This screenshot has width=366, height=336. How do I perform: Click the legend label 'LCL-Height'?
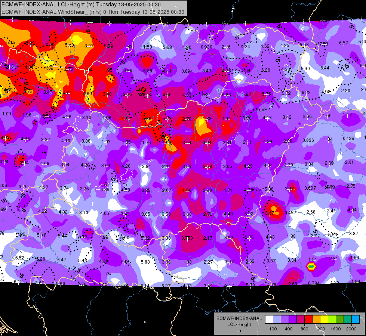coord(239,324)
